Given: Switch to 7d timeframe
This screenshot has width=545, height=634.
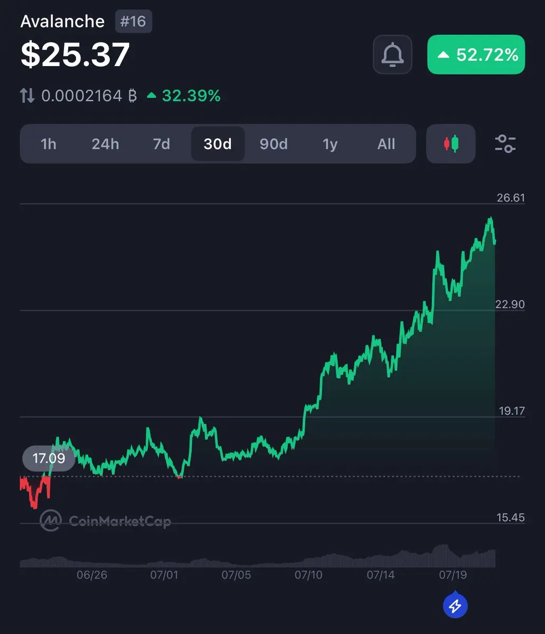Looking at the screenshot, I should click(x=162, y=144).
